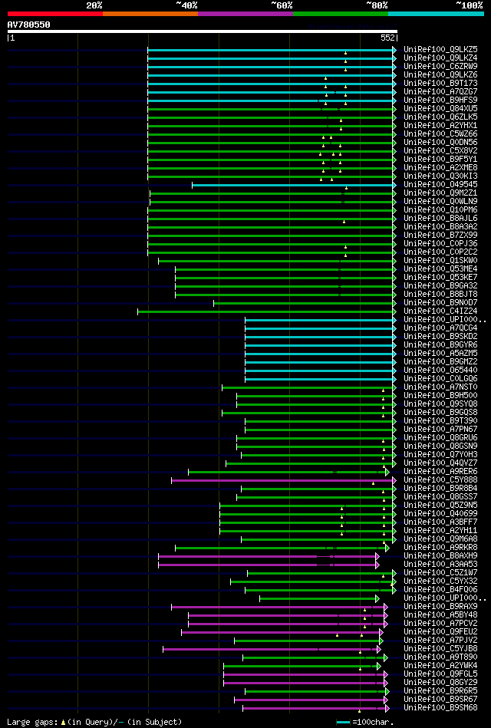Click the AV780550 query name label
Viewport: 491px width, 728px height.
pyautogui.click(x=29, y=25)
